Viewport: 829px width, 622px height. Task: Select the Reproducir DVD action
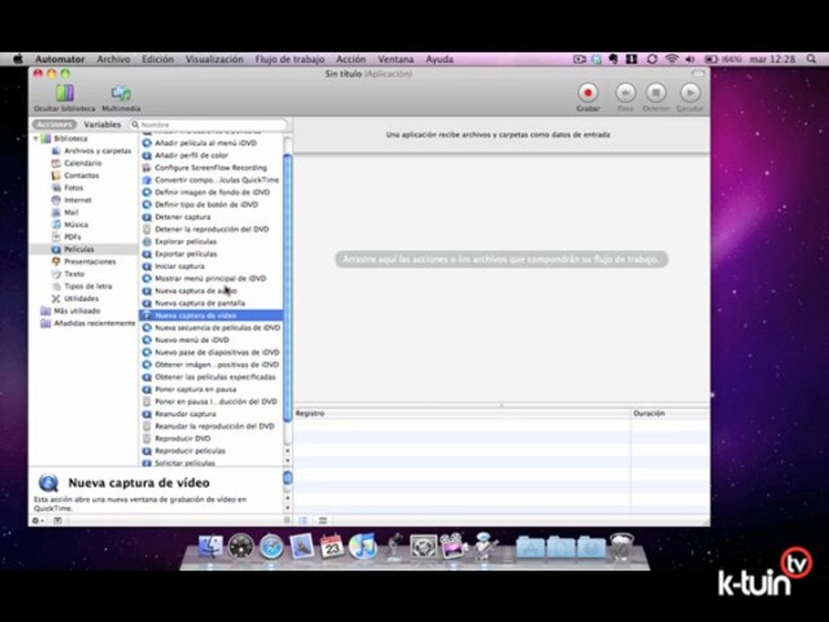182,439
